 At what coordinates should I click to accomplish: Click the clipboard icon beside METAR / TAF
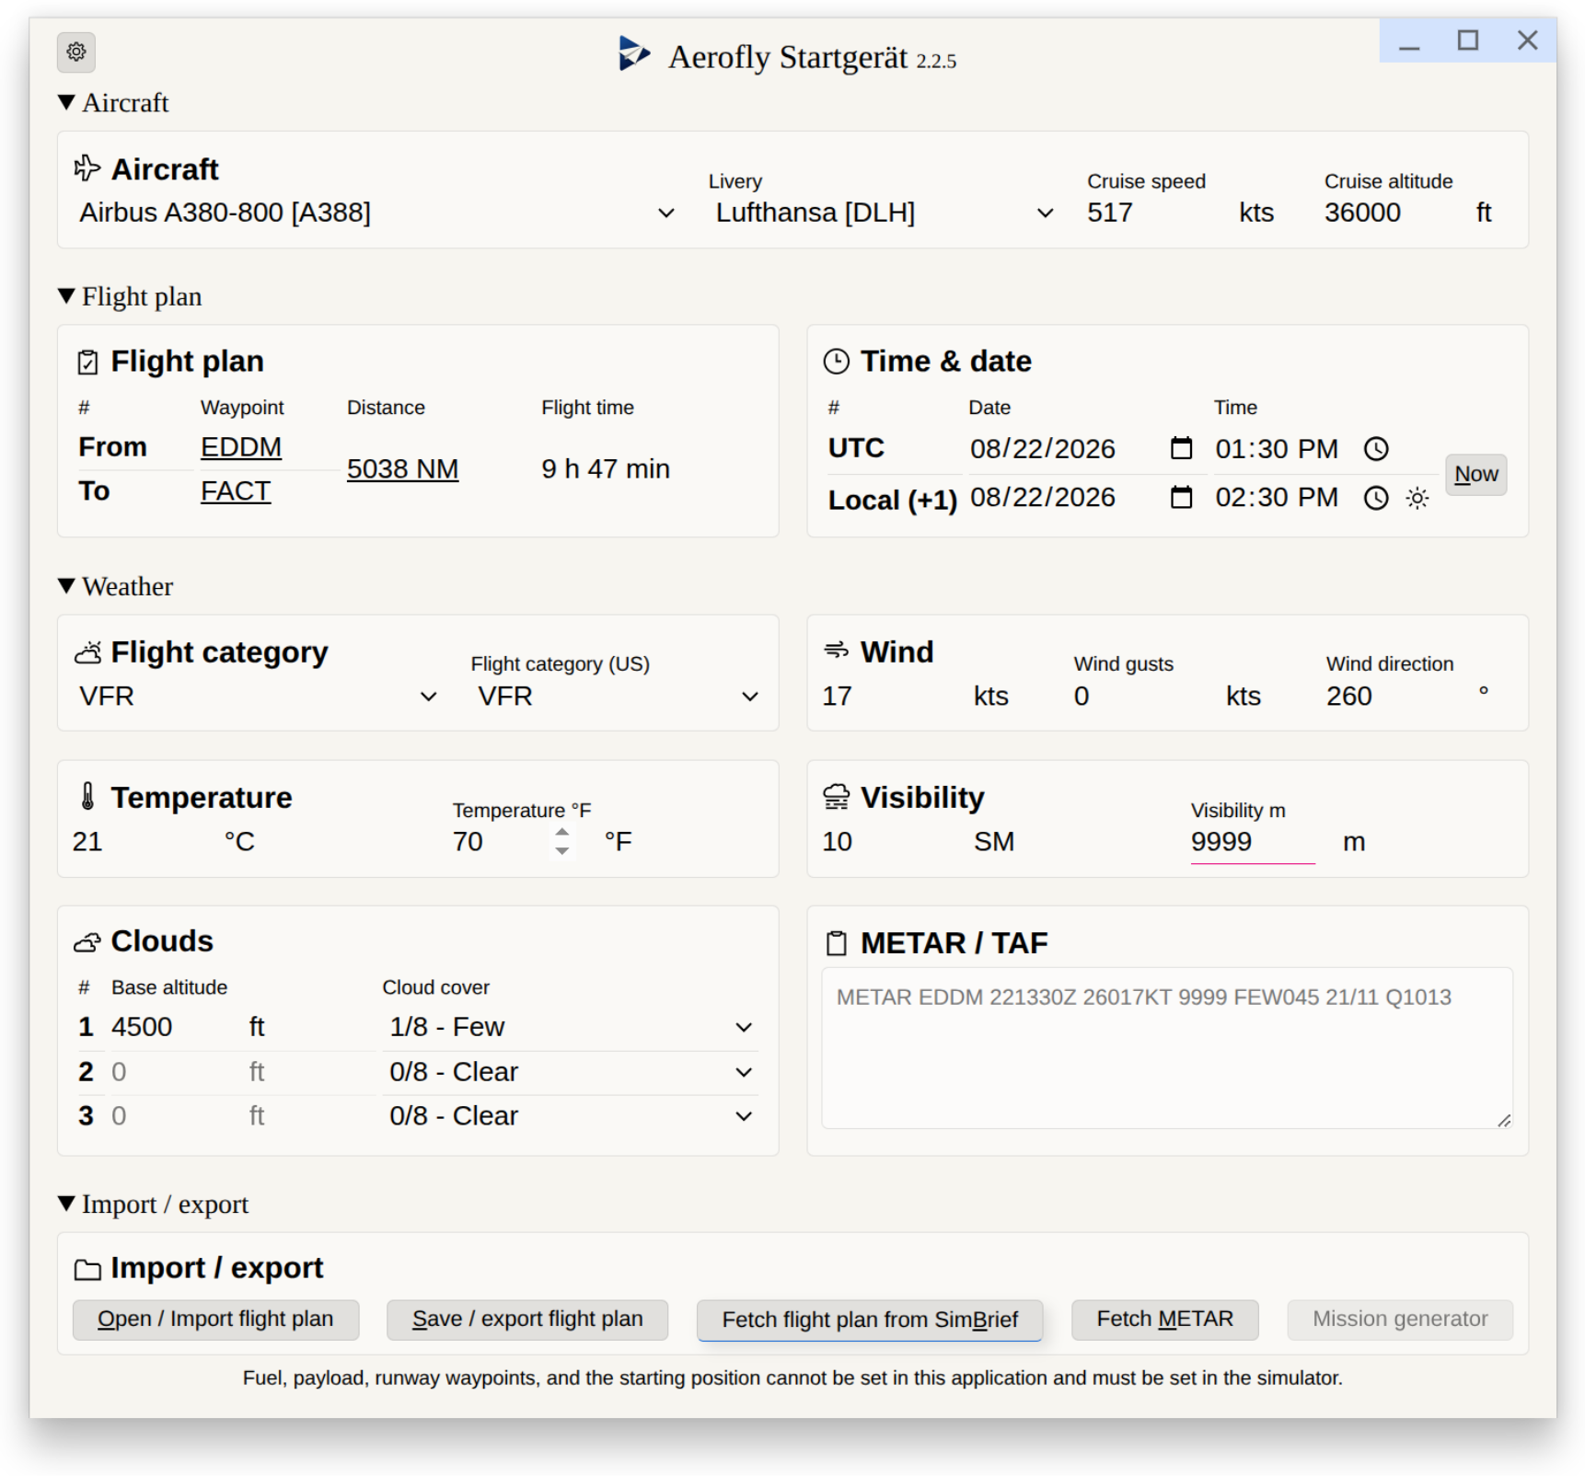point(836,943)
